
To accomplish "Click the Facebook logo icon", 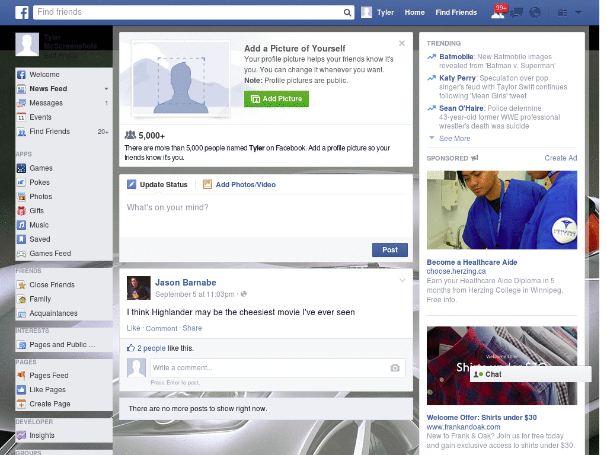I will pyautogui.click(x=22, y=12).
